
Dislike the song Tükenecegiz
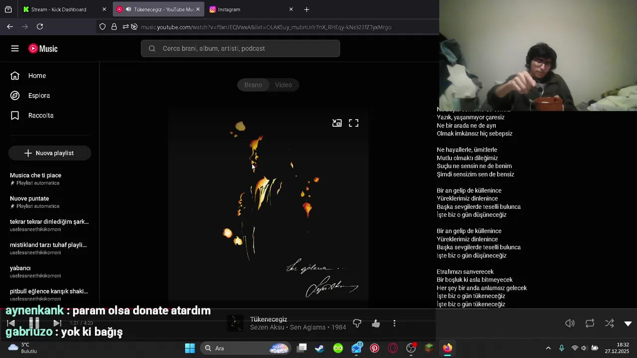[357, 324]
